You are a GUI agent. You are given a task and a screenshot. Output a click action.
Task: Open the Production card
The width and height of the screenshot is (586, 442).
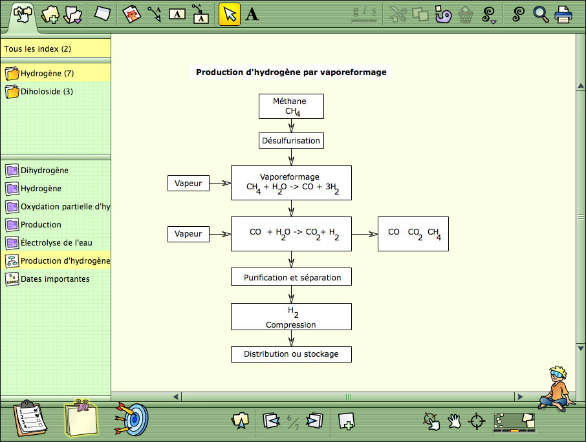56,225
